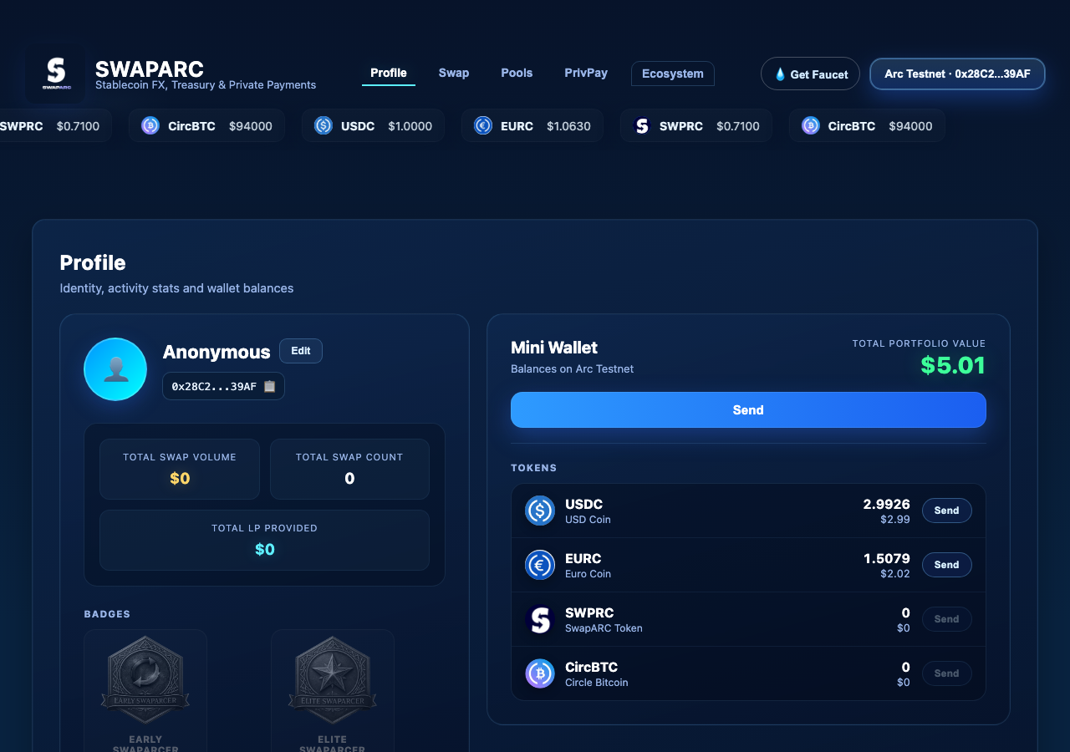Click the "USD Coin" token description
Screen dimensions: 1070x752
pyautogui.click(x=588, y=520)
